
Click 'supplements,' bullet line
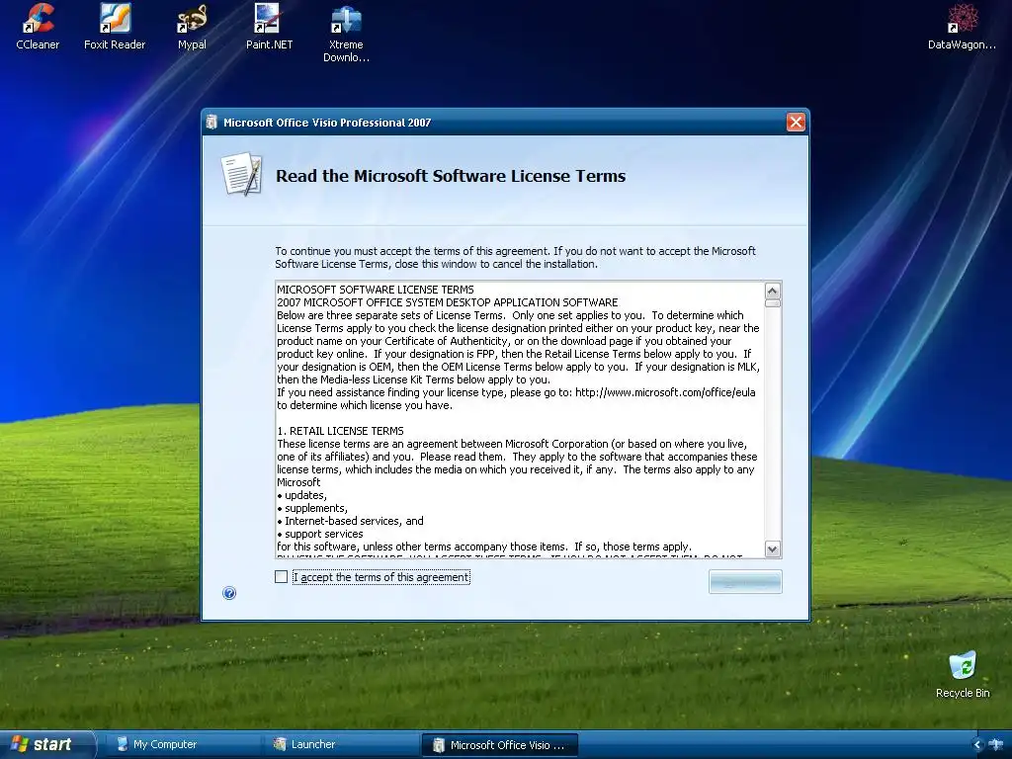(312, 508)
